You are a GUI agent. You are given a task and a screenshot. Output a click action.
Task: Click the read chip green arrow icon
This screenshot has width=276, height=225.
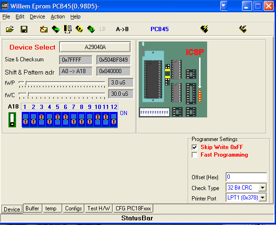click(x=56, y=29)
